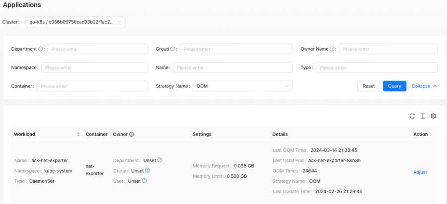This screenshot has height=204, width=447.
Task: Open the table density (row height) icon
Action: [423, 116]
